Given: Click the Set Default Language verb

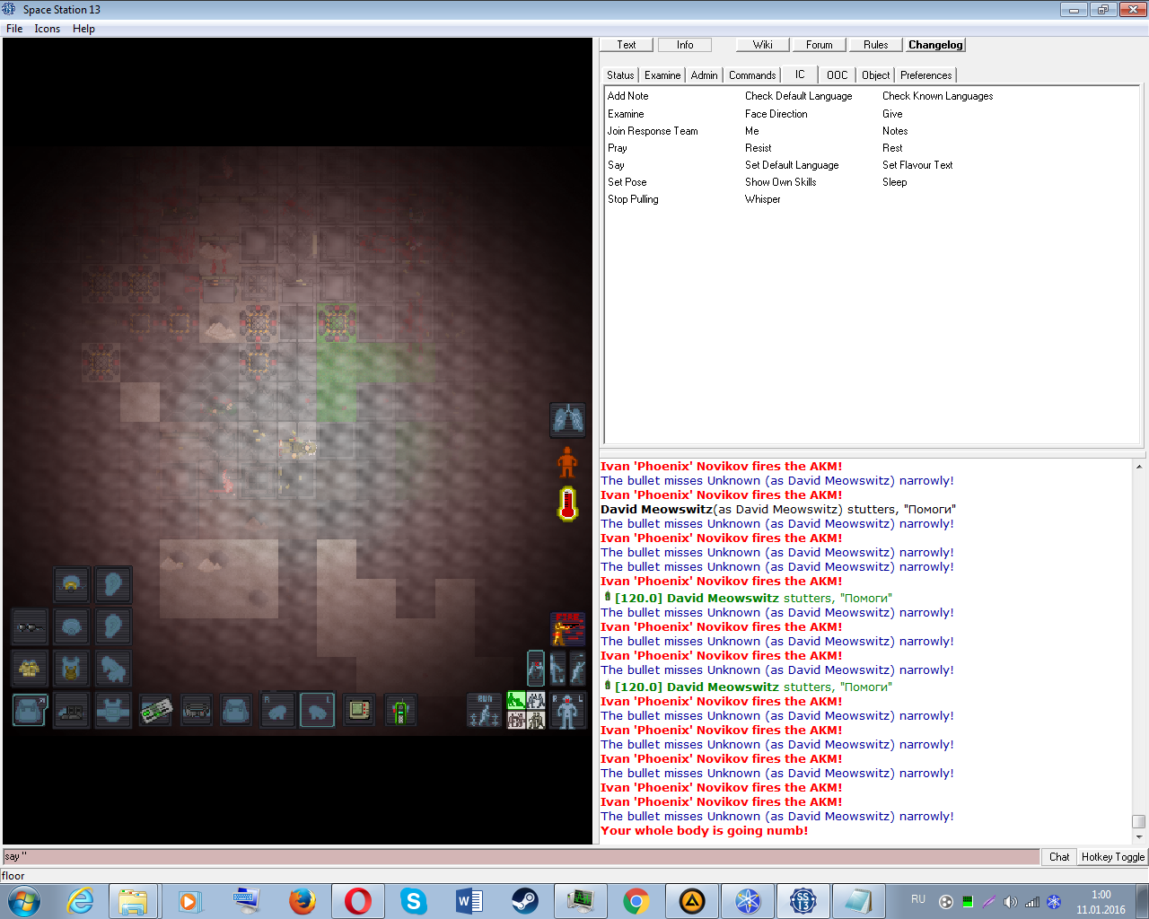Looking at the screenshot, I should pyautogui.click(x=792, y=165).
